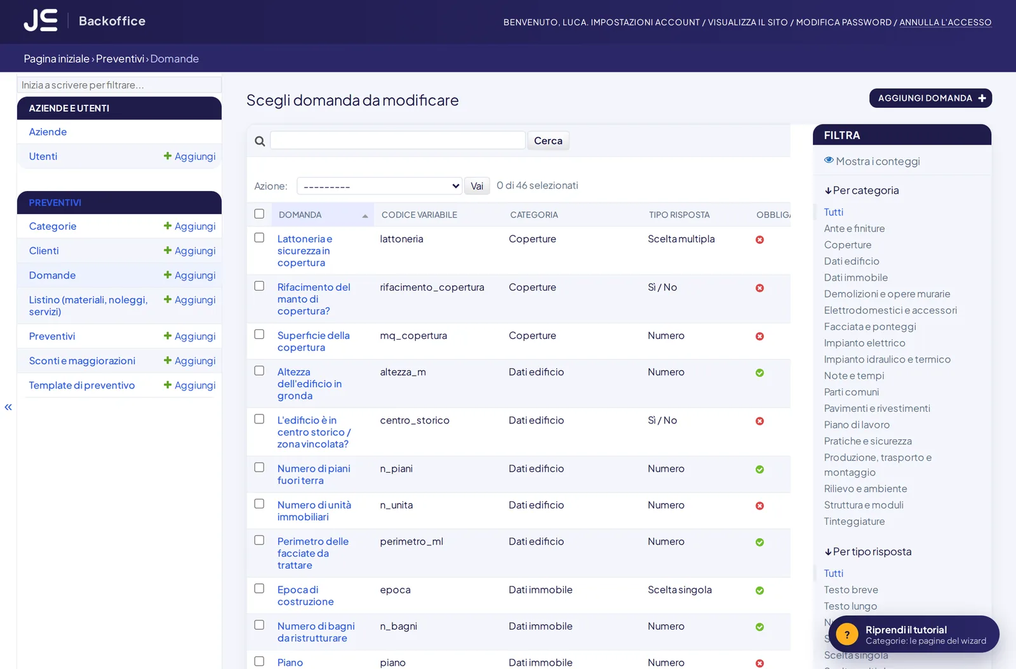Open the Altezza dell'edificio in gronda question
The image size is (1016, 669).
point(309,384)
